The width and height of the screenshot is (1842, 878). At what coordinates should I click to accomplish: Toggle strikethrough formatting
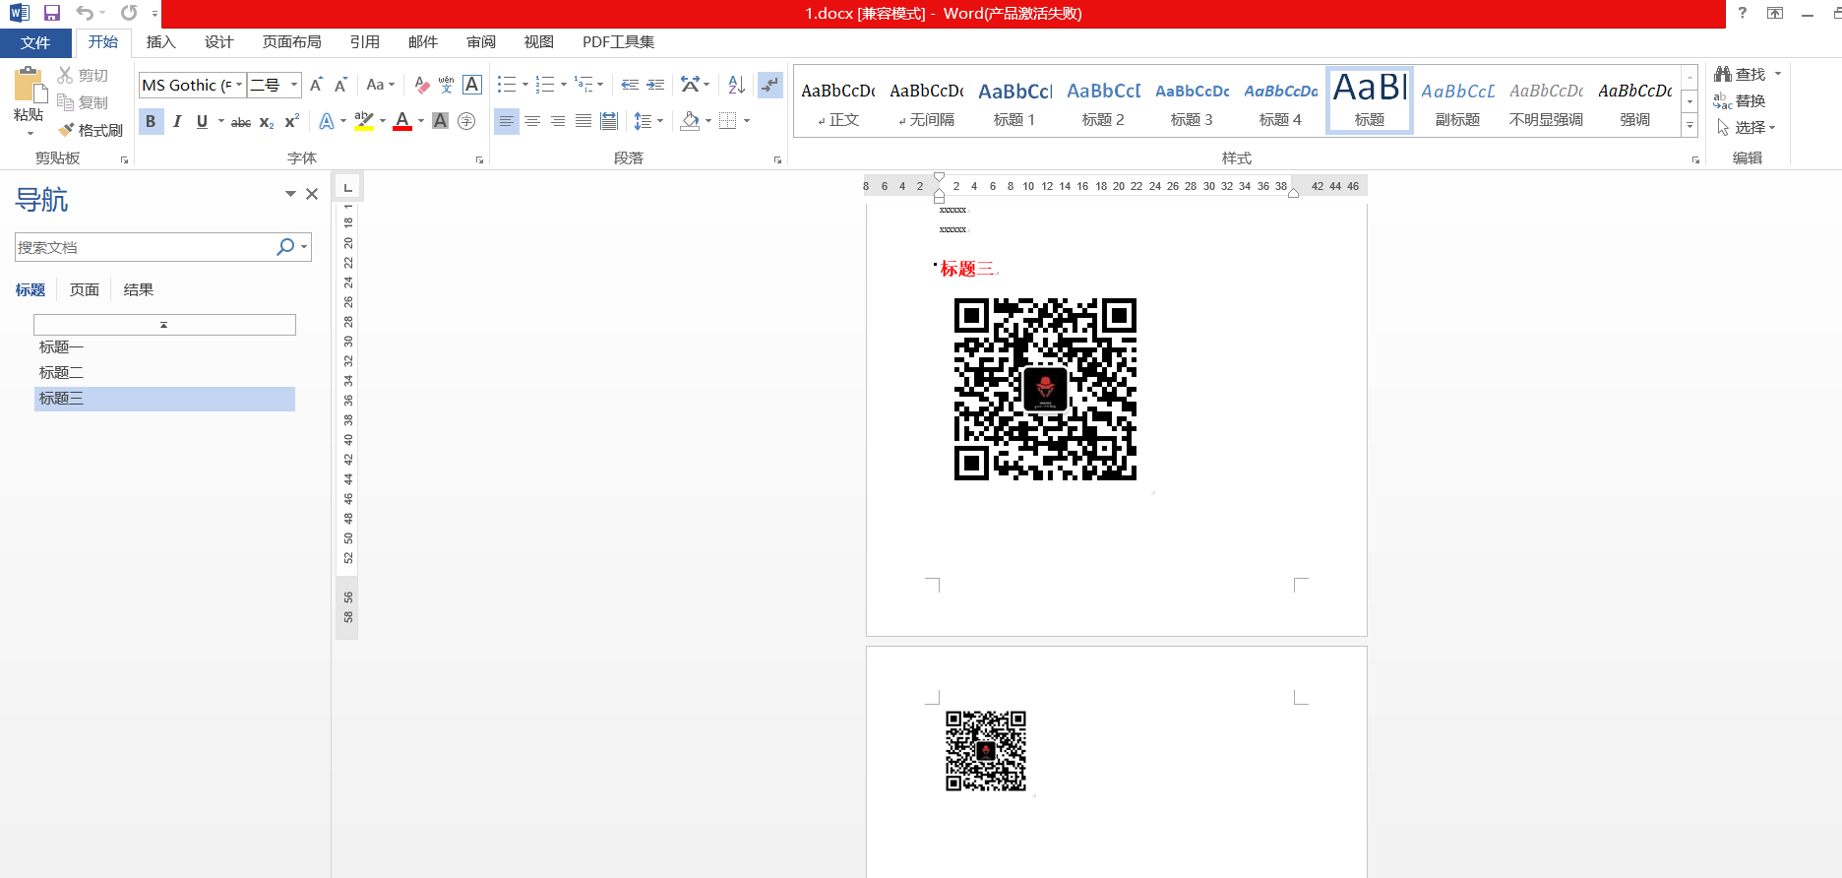point(241,121)
